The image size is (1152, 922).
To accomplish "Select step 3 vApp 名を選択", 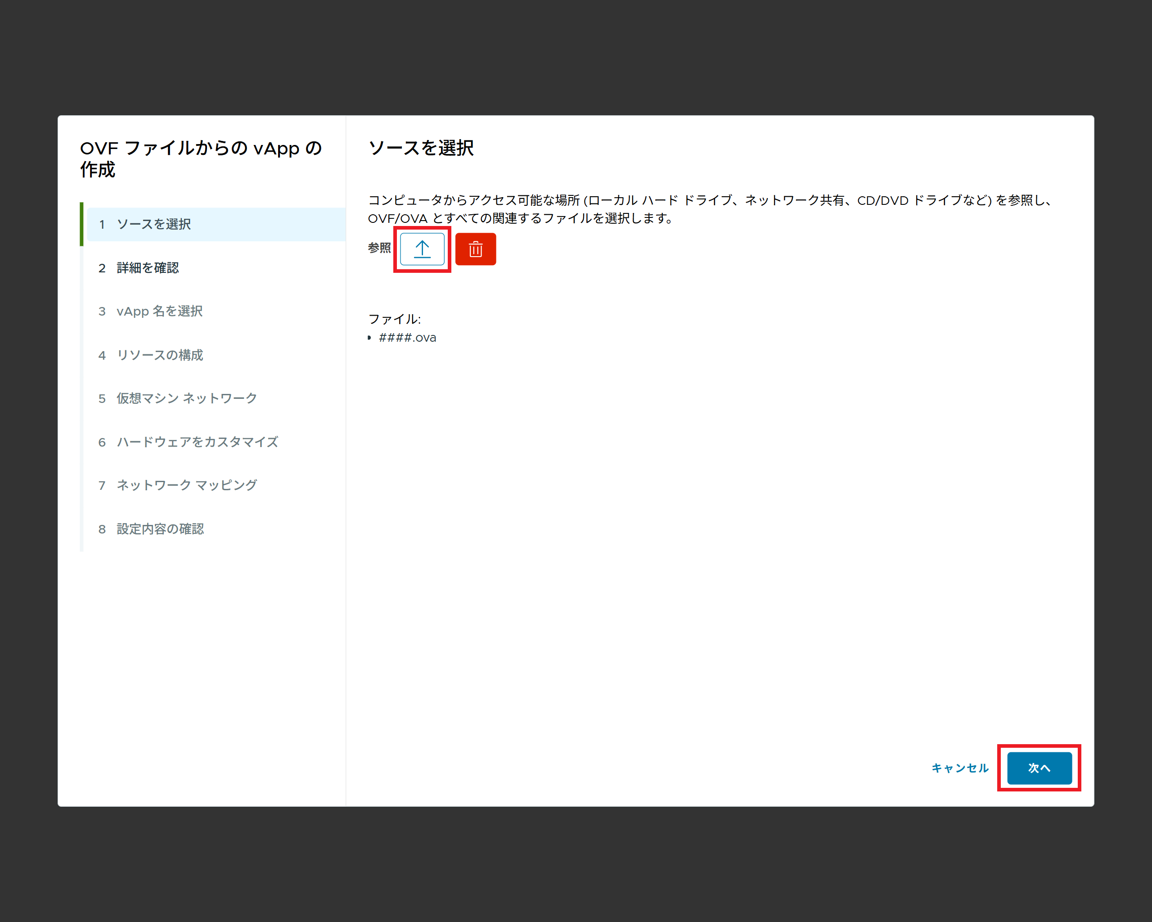I will pos(159,311).
